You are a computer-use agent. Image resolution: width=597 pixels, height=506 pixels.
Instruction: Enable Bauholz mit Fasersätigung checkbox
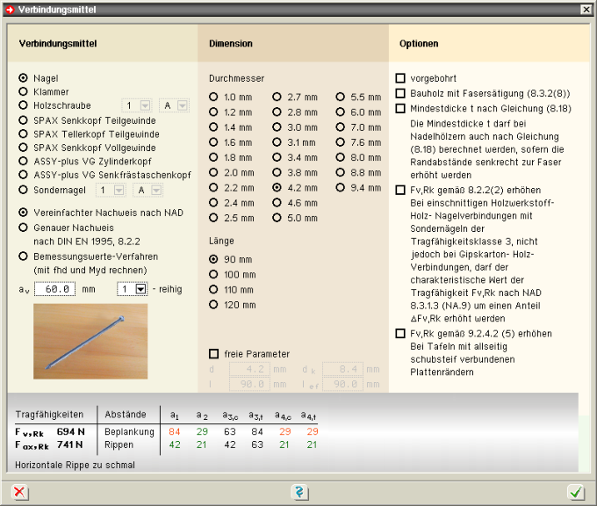pyautogui.click(x=401, y=93)
